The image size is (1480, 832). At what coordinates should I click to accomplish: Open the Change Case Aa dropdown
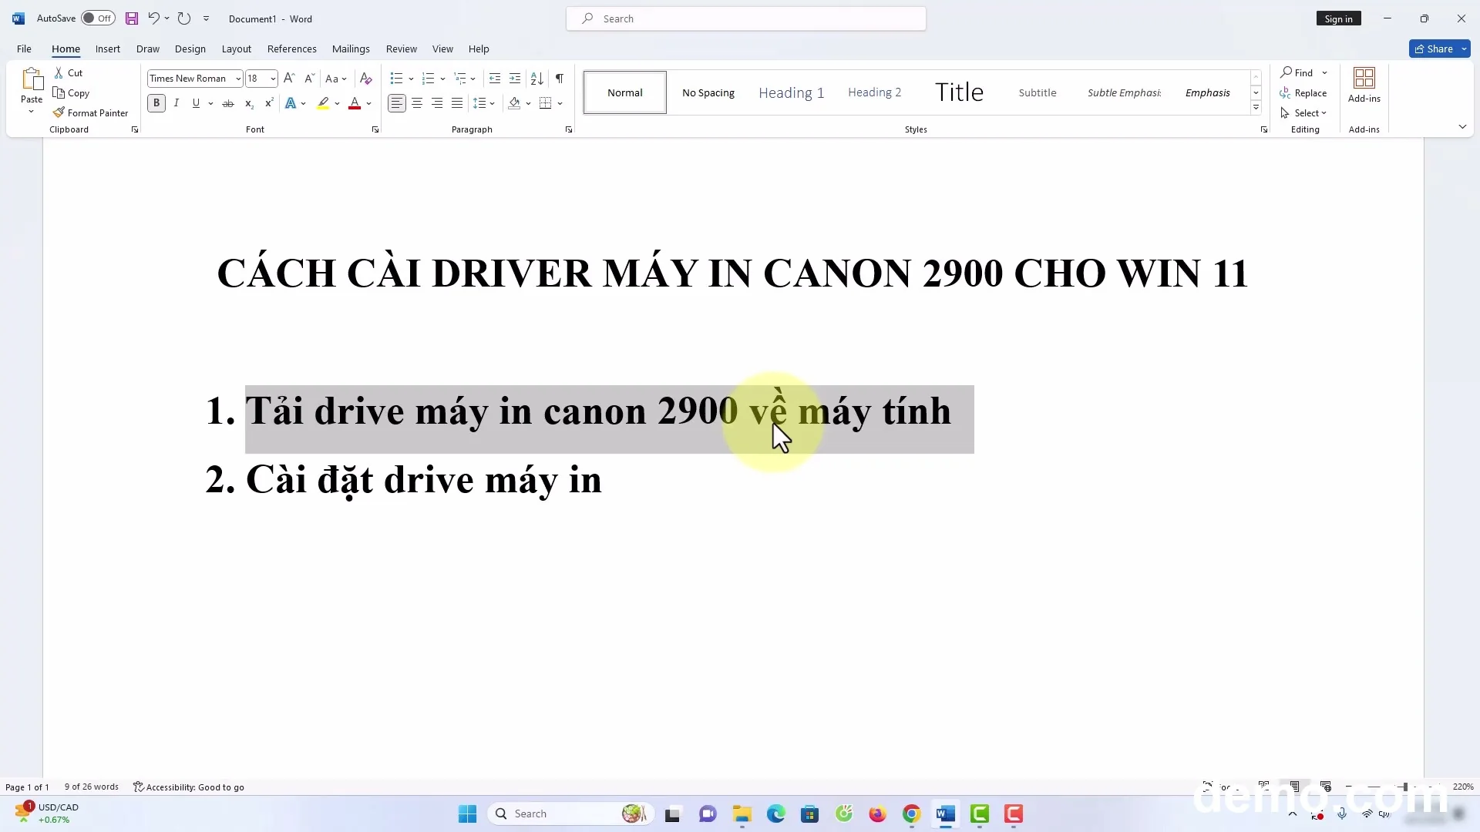(x=336, y=79)
